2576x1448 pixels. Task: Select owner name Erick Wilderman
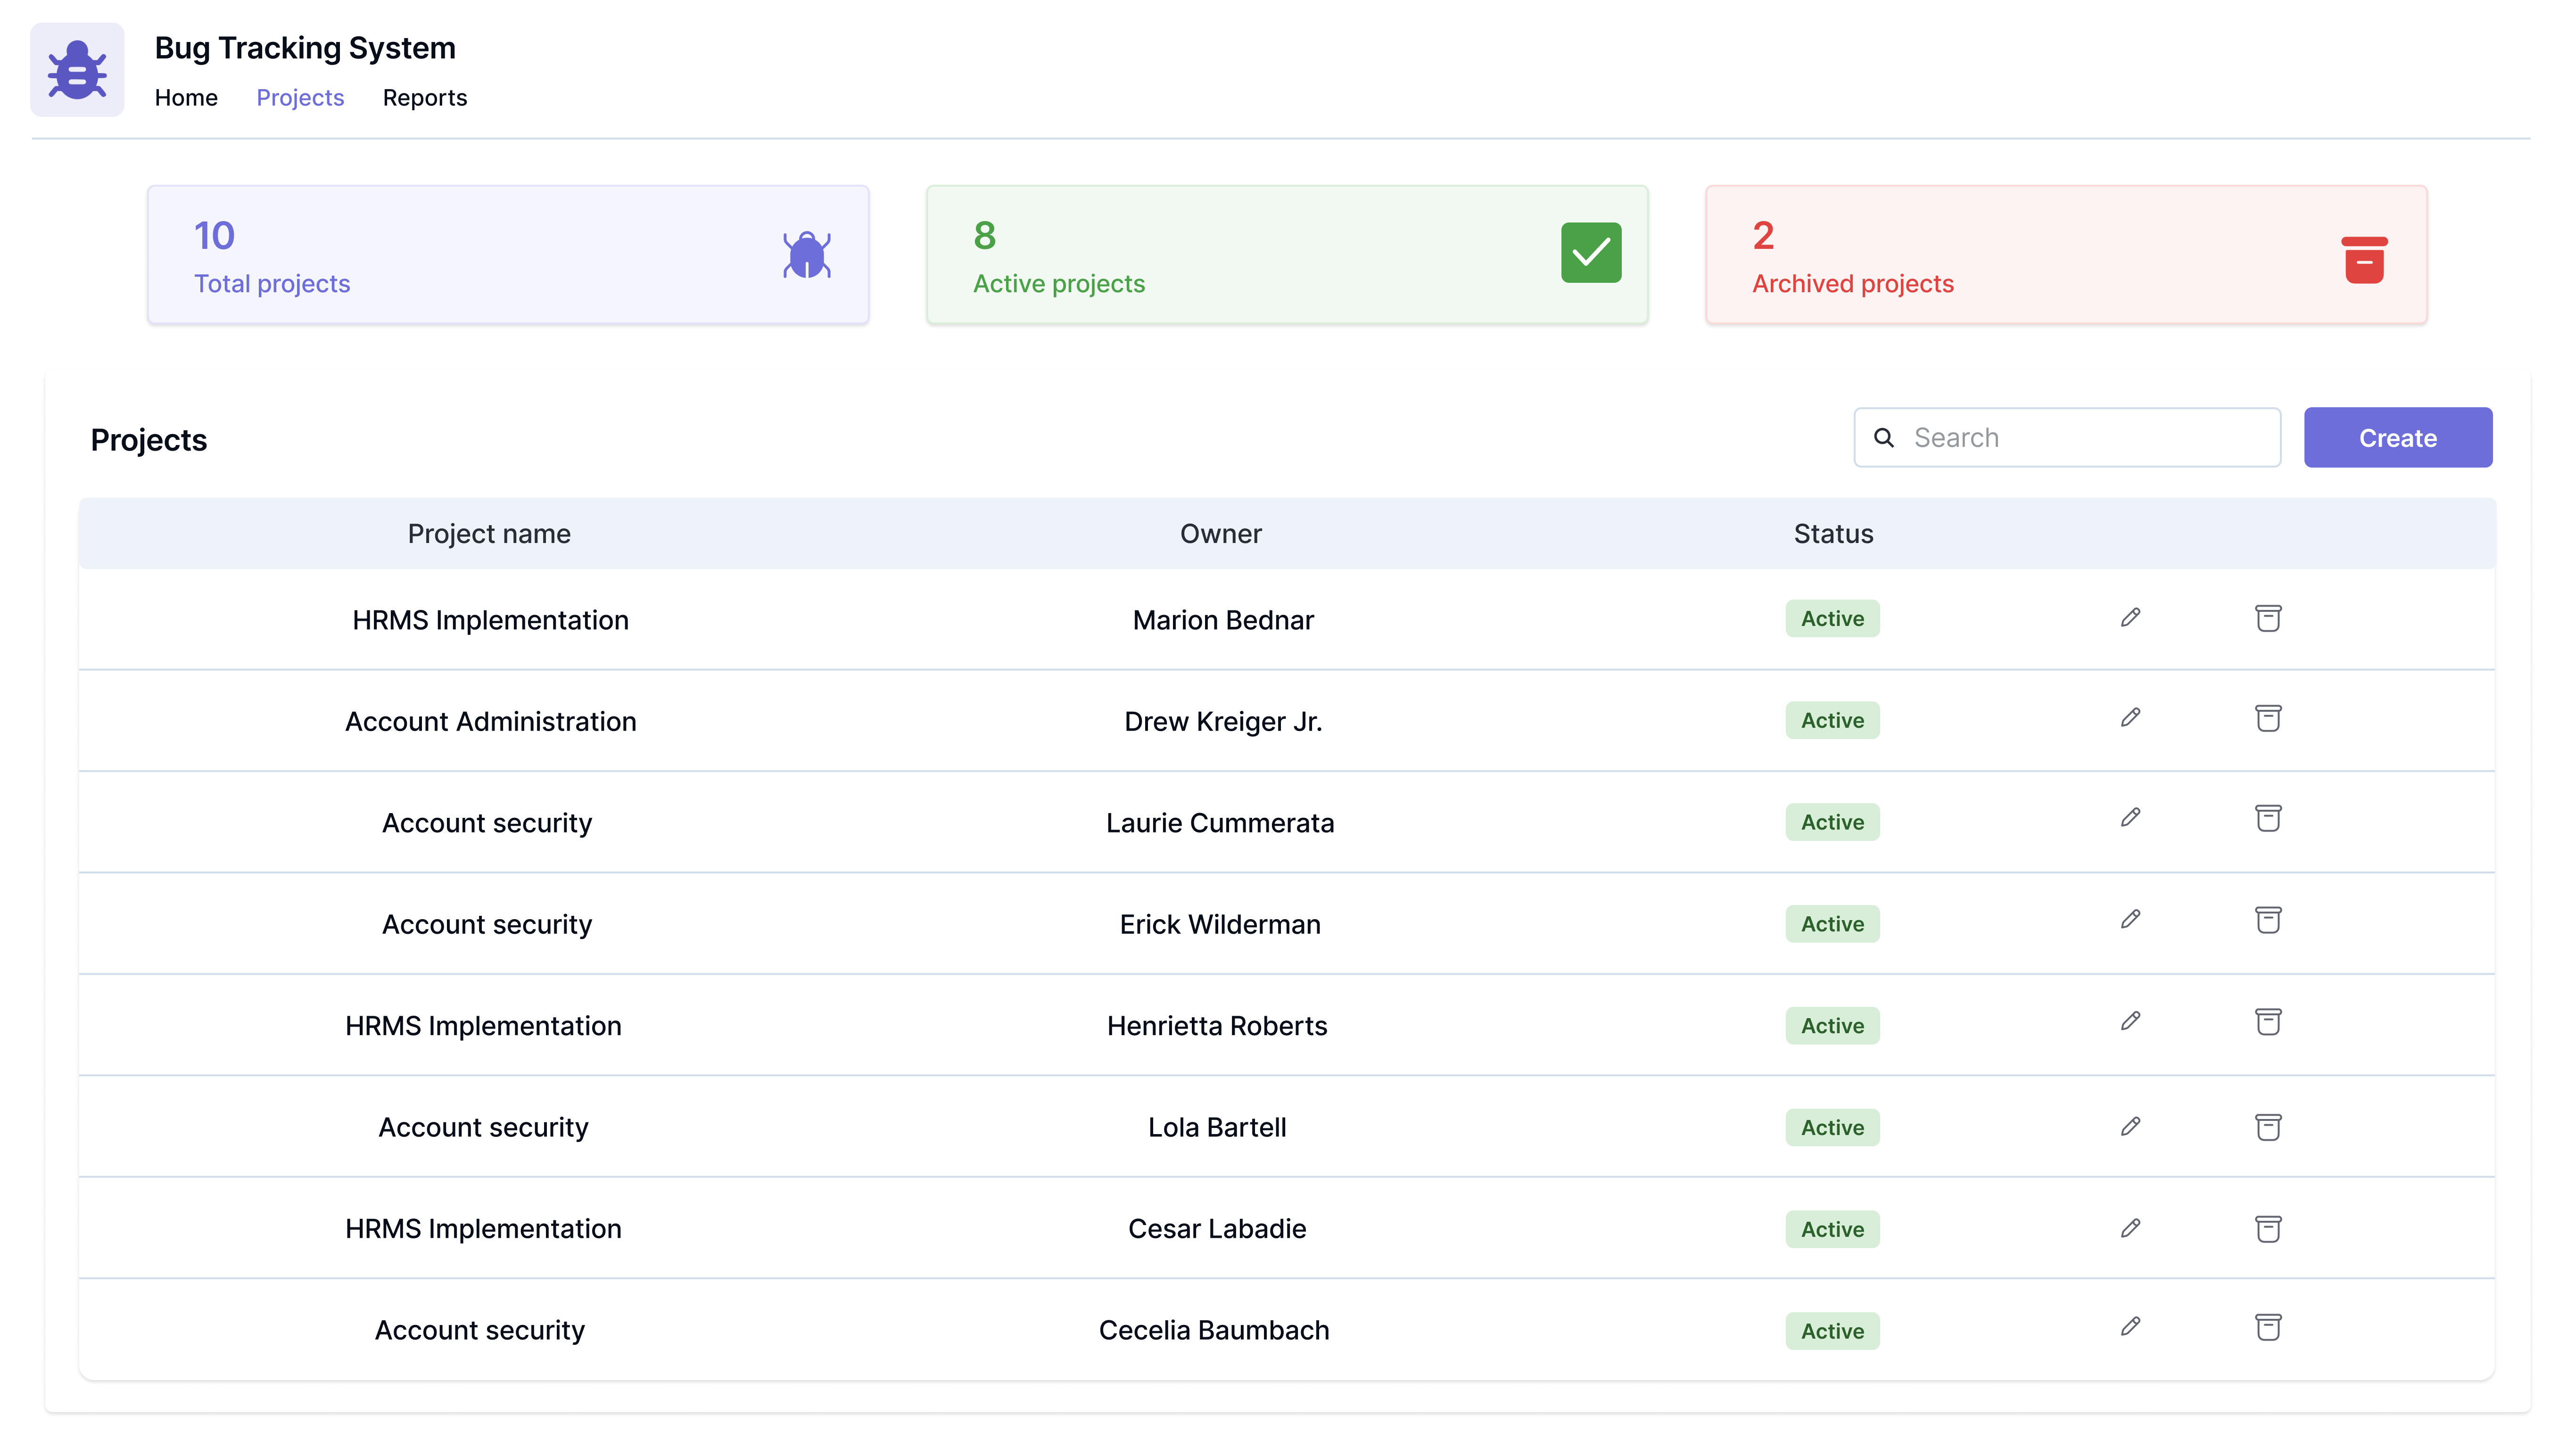coord(1220,925)
